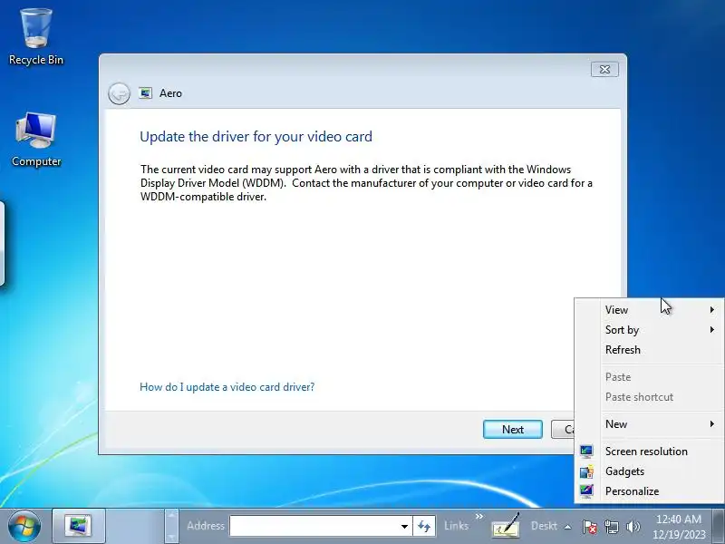Open the View submenu in the context menu
This screenshot has height=544, width=725.
tap(649, 310)
